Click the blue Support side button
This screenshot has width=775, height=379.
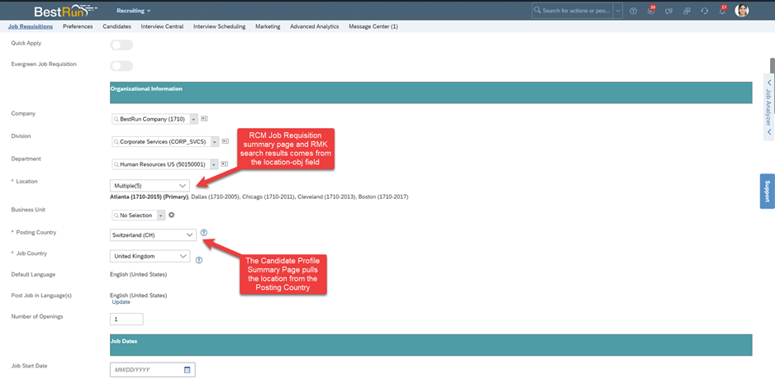coord(767,192)
